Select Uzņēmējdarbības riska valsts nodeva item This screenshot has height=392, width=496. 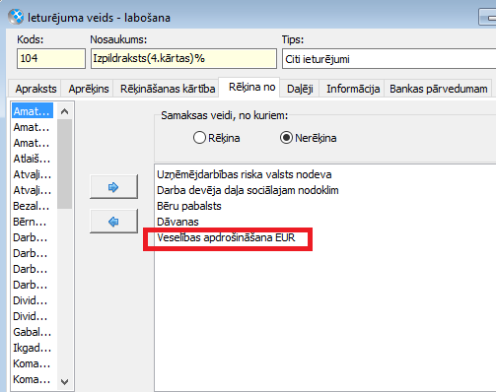(245, 174)
